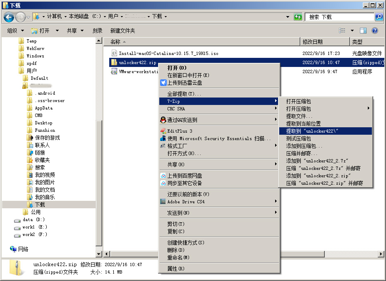Expand the address bar history dropdown
The image size is (386, 281).
click(288, 17)
